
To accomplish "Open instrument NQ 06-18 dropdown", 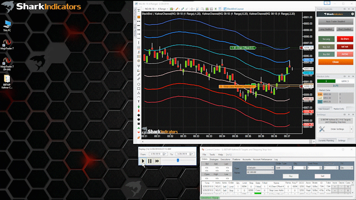I will (x=150, y=9).
